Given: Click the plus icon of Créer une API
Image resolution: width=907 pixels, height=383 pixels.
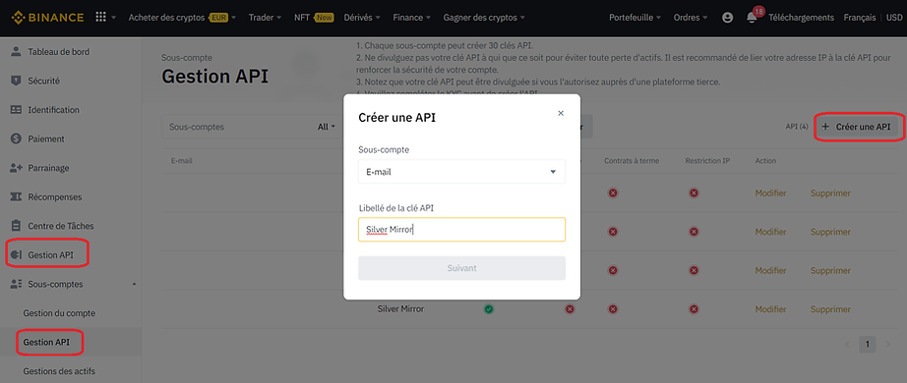Looking at the screenshot, I should (x=825, y=127).
